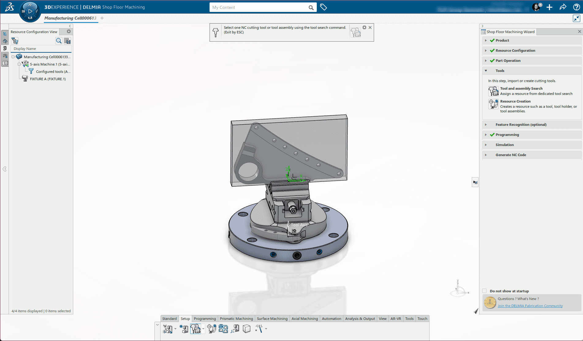Open the tag (6WTags) icon
The width and height of the screenshot is (583, 341).
pyautogui.click(x=324, y=7)
